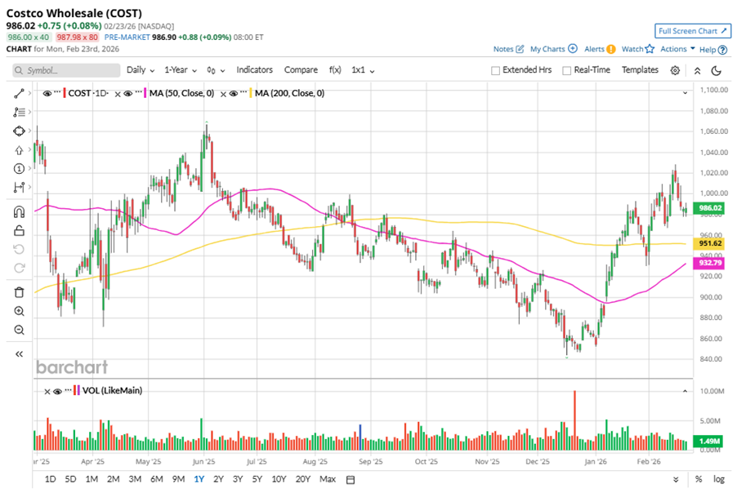Open the calendar date range picker
Viewport: 737px width, 493px height.
coord(351,479)
